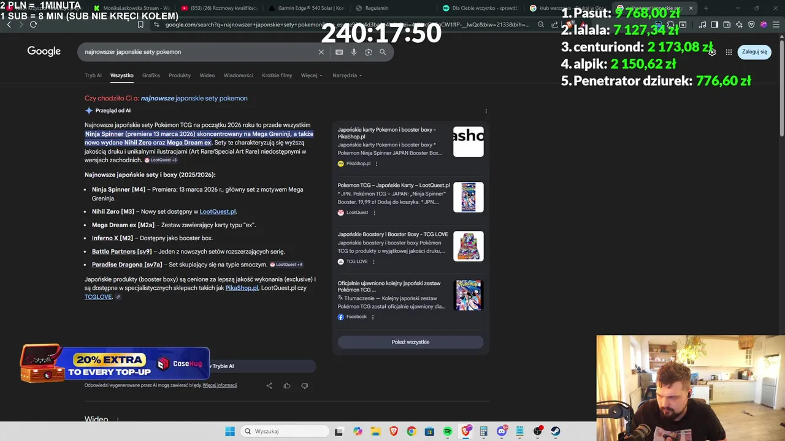Click the Zaloguj się sign-in button

pos(754,52)
